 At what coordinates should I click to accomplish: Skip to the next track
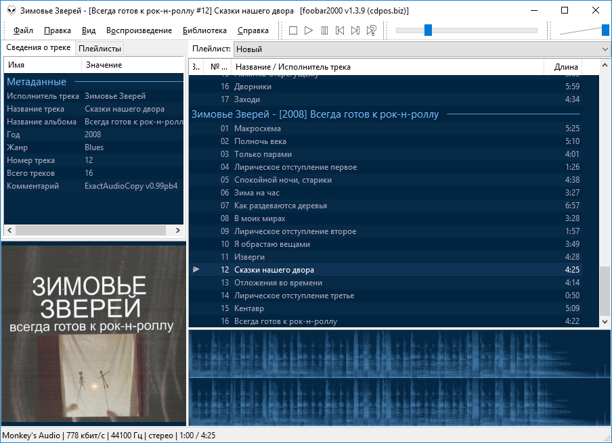tap(355, 30)
